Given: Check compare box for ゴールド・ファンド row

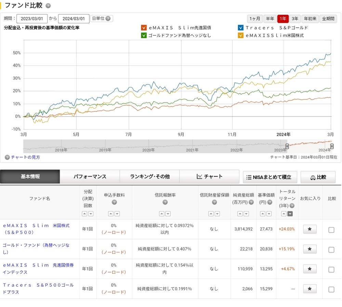Looking at the screenshot, I should pyautogui.click(x=331, y=250).
